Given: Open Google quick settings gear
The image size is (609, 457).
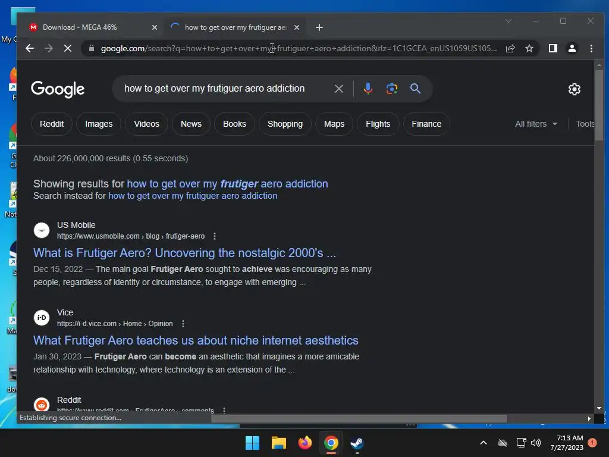Looking at the screenshot, I should tap(574, 89).
